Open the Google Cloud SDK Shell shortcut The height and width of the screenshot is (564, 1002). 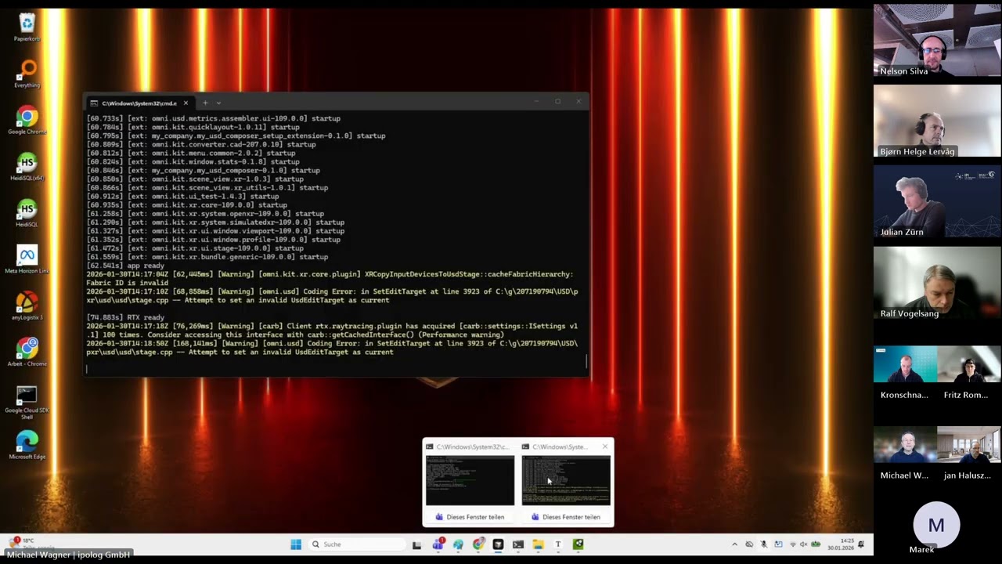pos(27,401)
